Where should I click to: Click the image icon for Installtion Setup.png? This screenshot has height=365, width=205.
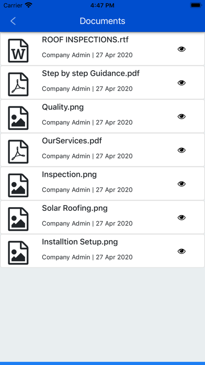[x=18, y=253]
